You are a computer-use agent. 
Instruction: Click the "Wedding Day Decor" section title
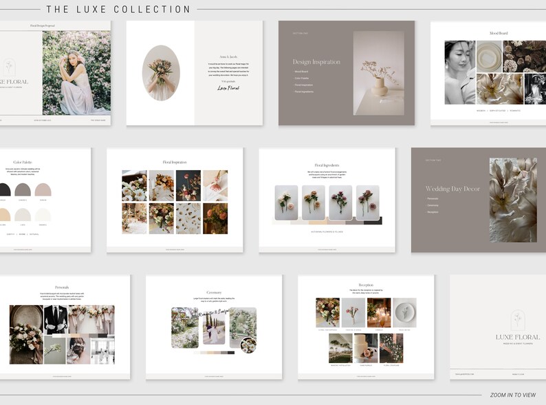point(452,189)
